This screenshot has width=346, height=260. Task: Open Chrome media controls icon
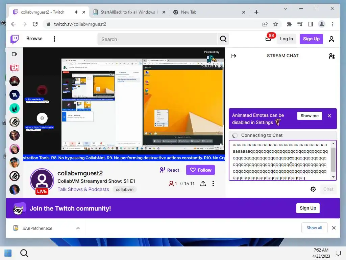coord(300,24)
